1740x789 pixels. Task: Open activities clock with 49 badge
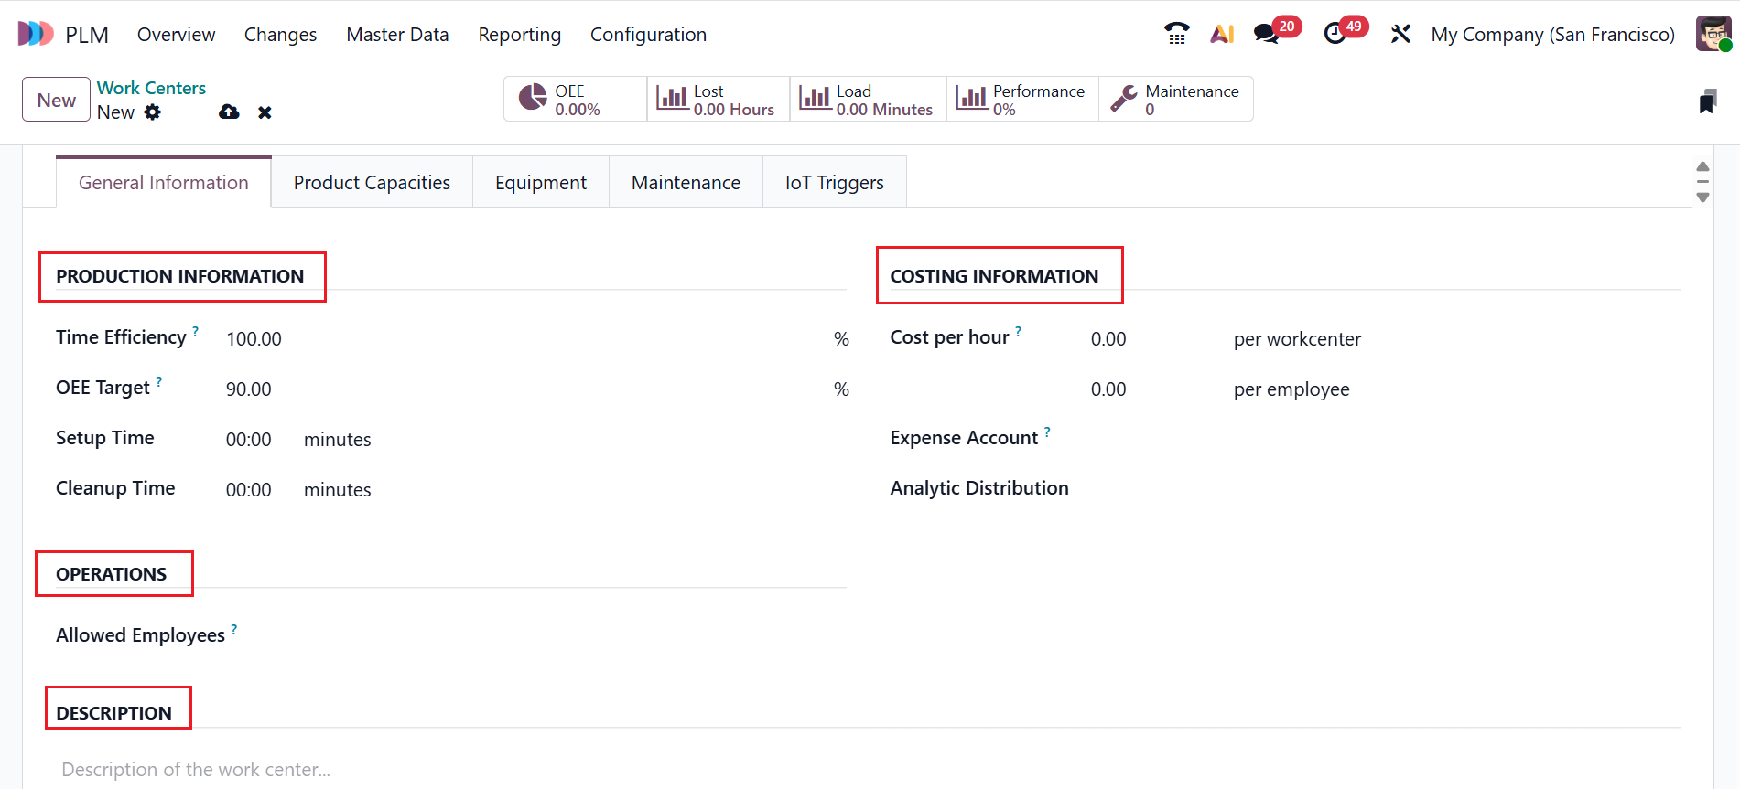(x=1335, y=34)
